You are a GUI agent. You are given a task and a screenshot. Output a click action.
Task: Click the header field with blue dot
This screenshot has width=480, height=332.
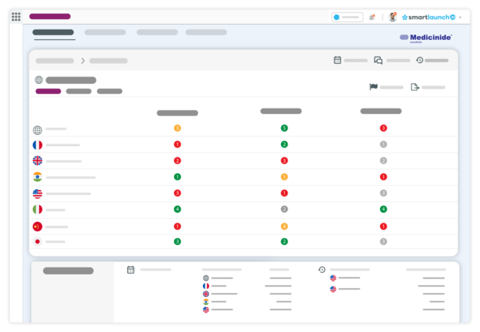pyautogui.click(x=347, y=17)
